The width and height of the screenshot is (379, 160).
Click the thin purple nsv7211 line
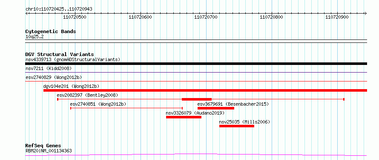coord(196,72)
